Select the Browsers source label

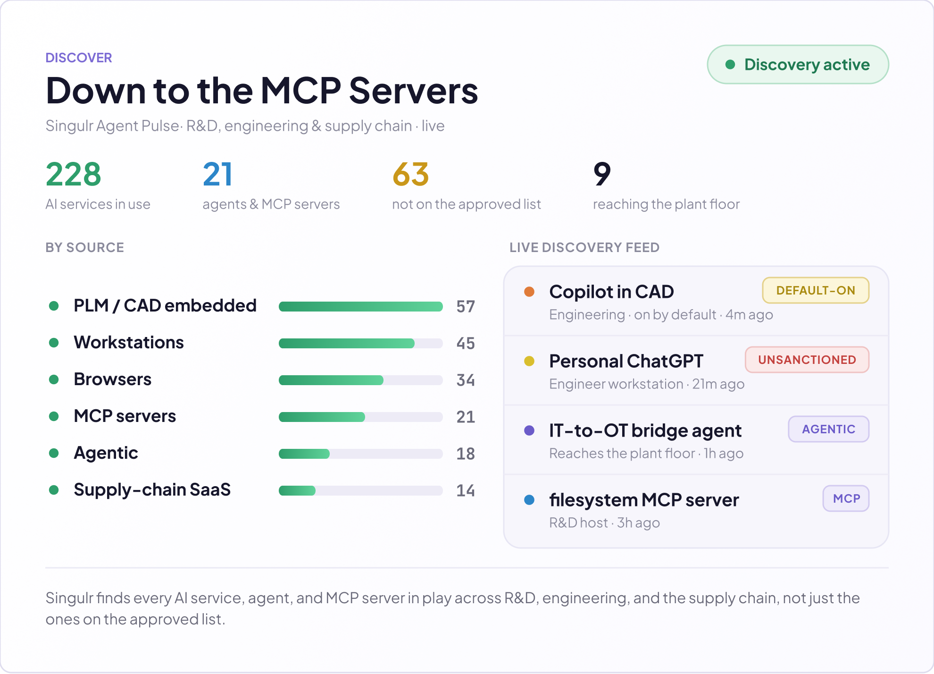click(112, 379)
